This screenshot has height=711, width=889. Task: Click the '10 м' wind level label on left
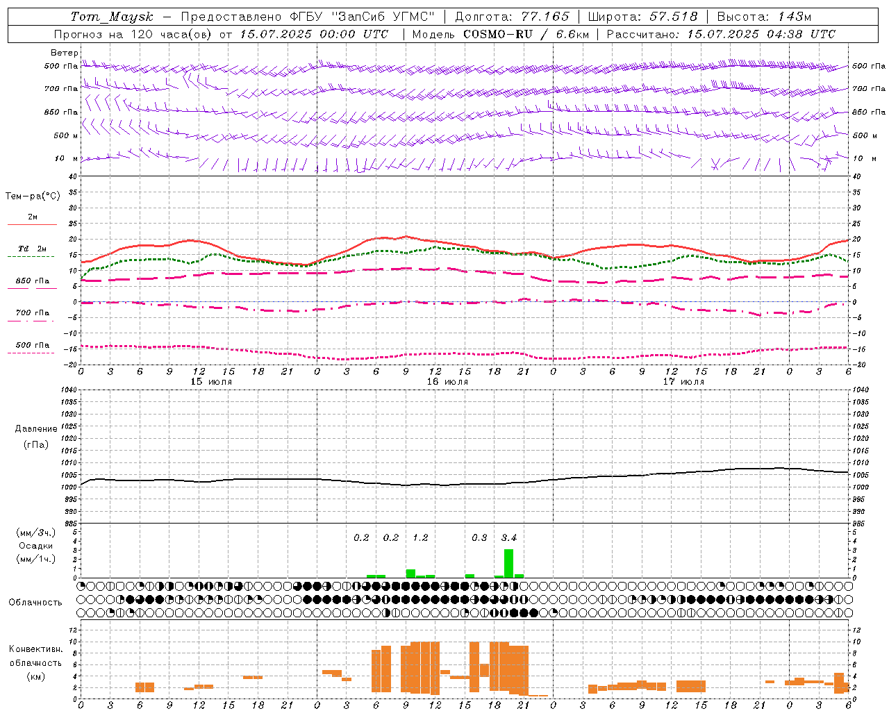[67, 159]
